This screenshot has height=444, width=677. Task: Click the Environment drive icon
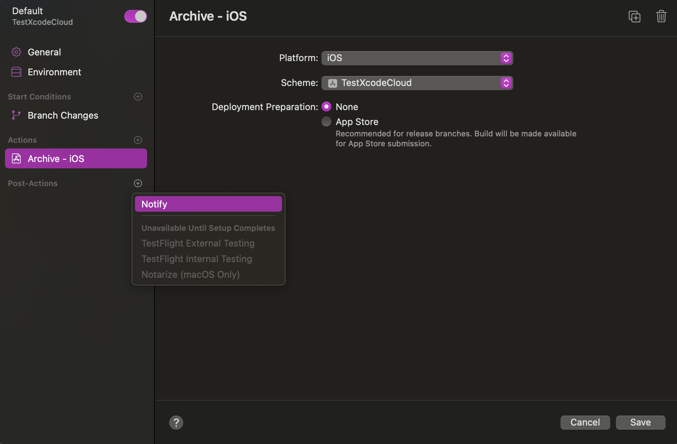[x=16, y=72]
